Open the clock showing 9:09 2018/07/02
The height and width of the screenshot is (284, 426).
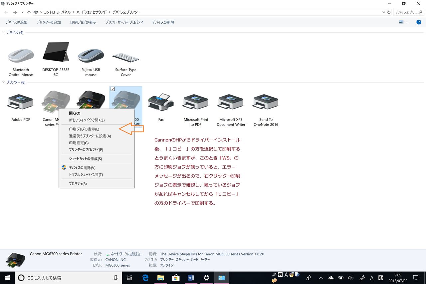click(398, 278)
